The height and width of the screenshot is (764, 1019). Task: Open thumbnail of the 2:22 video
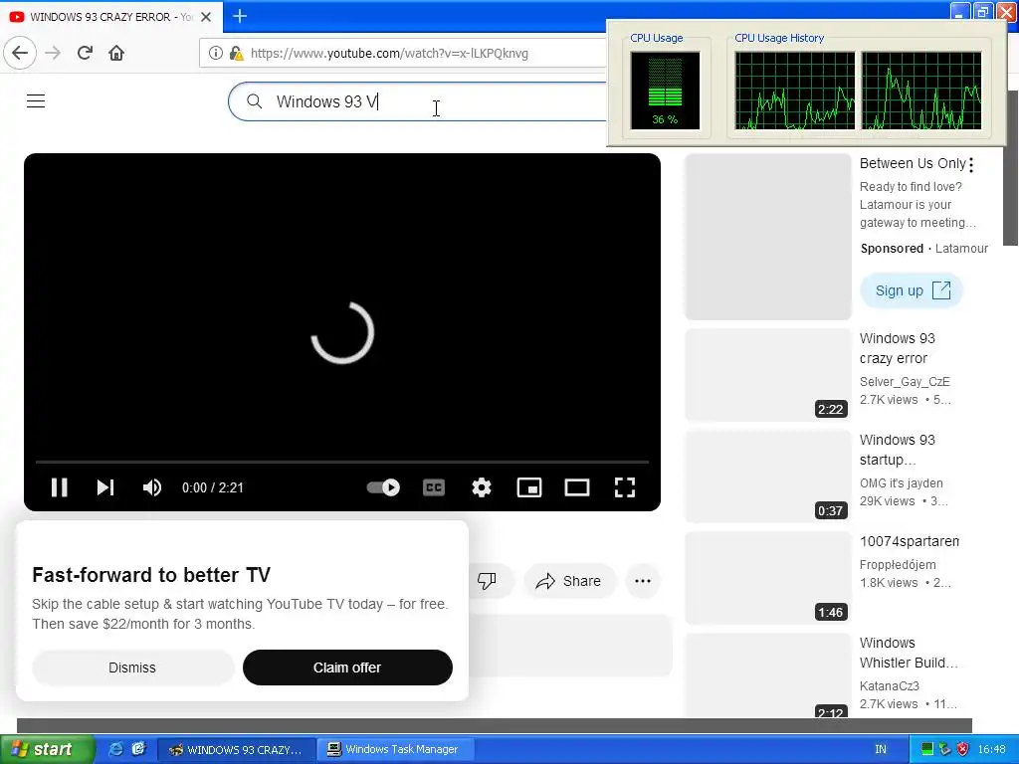pyautogui.click(x=768, y=375)
